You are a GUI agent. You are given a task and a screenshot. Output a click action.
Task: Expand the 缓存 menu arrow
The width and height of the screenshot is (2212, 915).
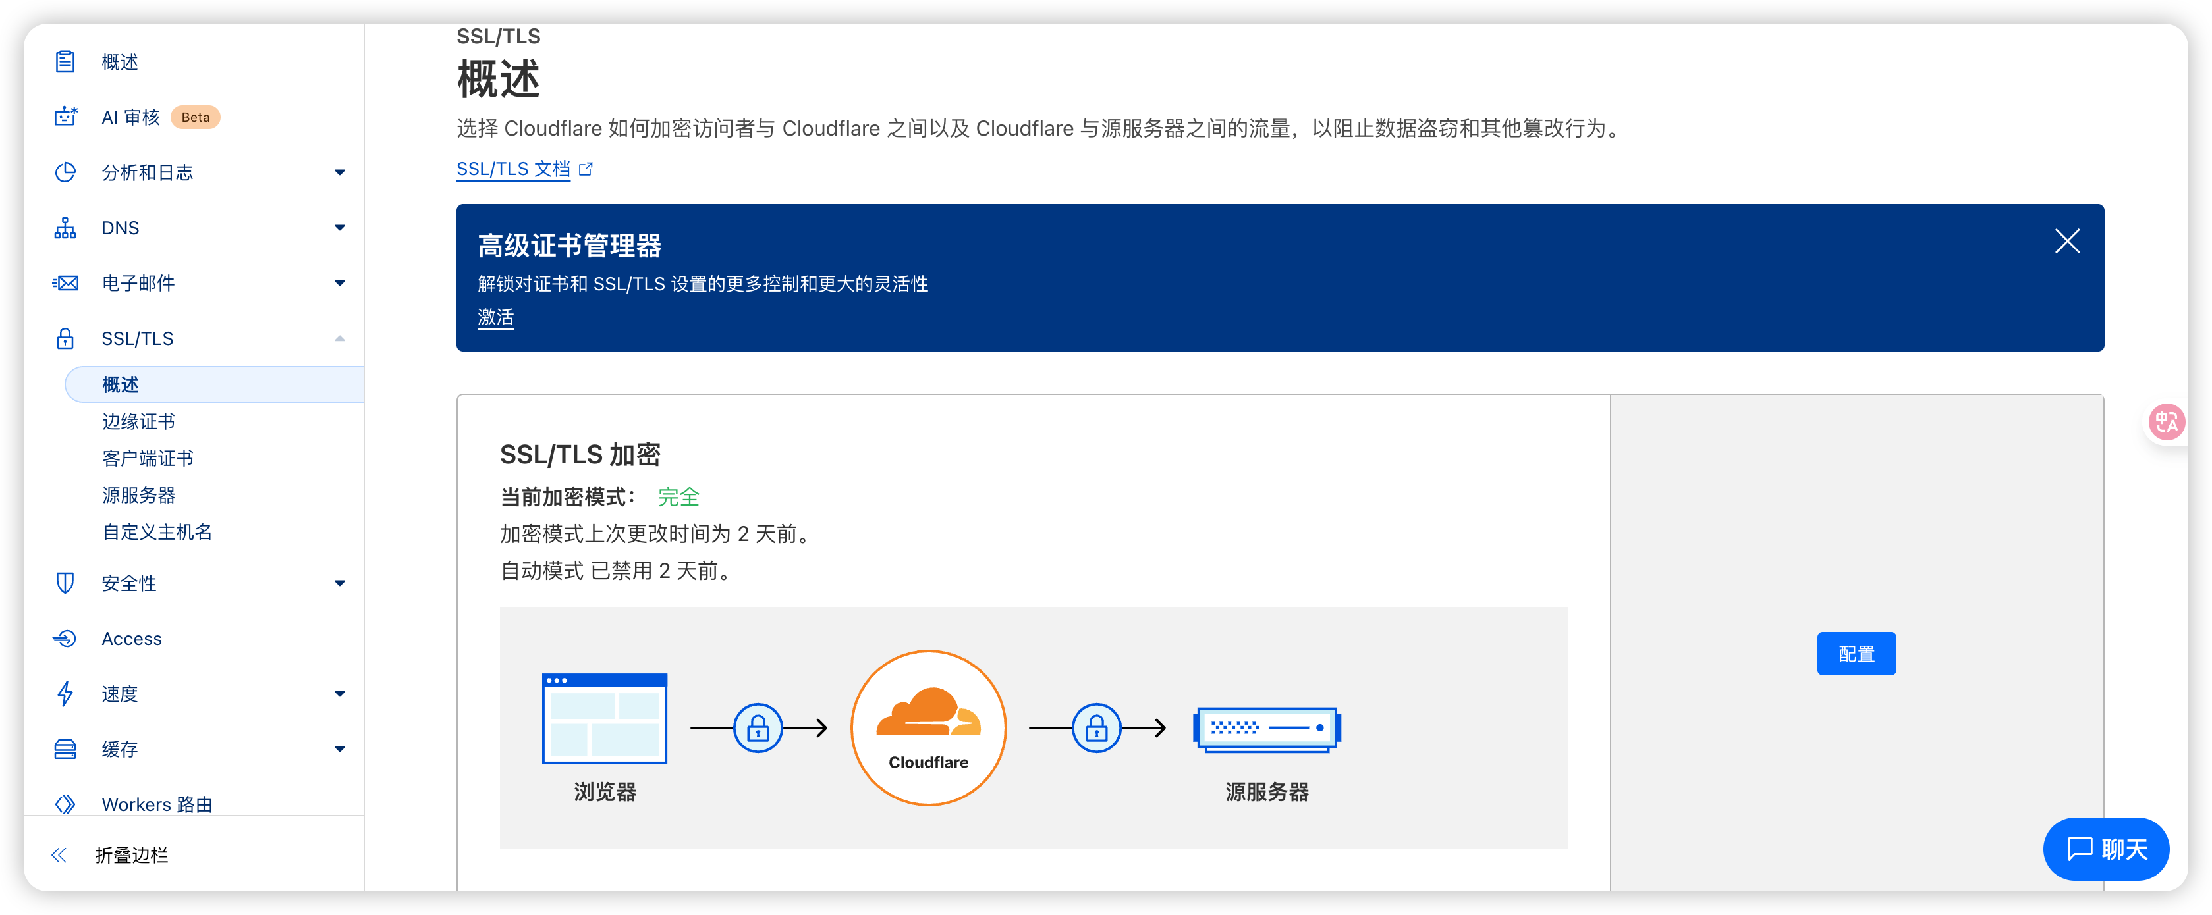coord(340,749)
